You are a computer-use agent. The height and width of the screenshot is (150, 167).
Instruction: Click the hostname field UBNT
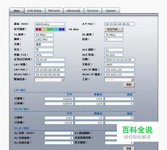click(x=120, y=65)
